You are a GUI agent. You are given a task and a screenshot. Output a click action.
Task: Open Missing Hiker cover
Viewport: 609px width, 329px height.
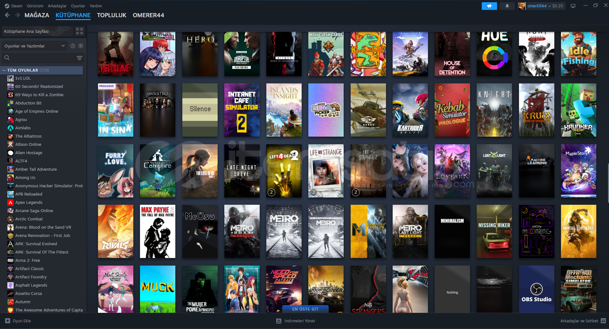click(x=494, y=231)
